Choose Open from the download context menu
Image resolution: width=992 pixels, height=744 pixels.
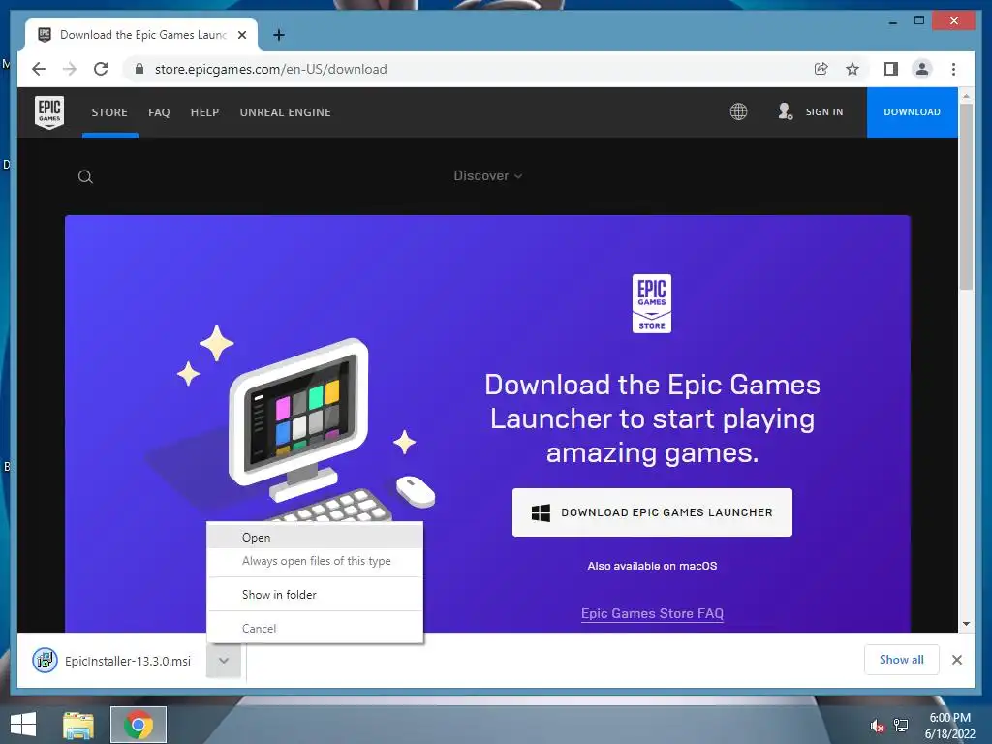[315, 537]
